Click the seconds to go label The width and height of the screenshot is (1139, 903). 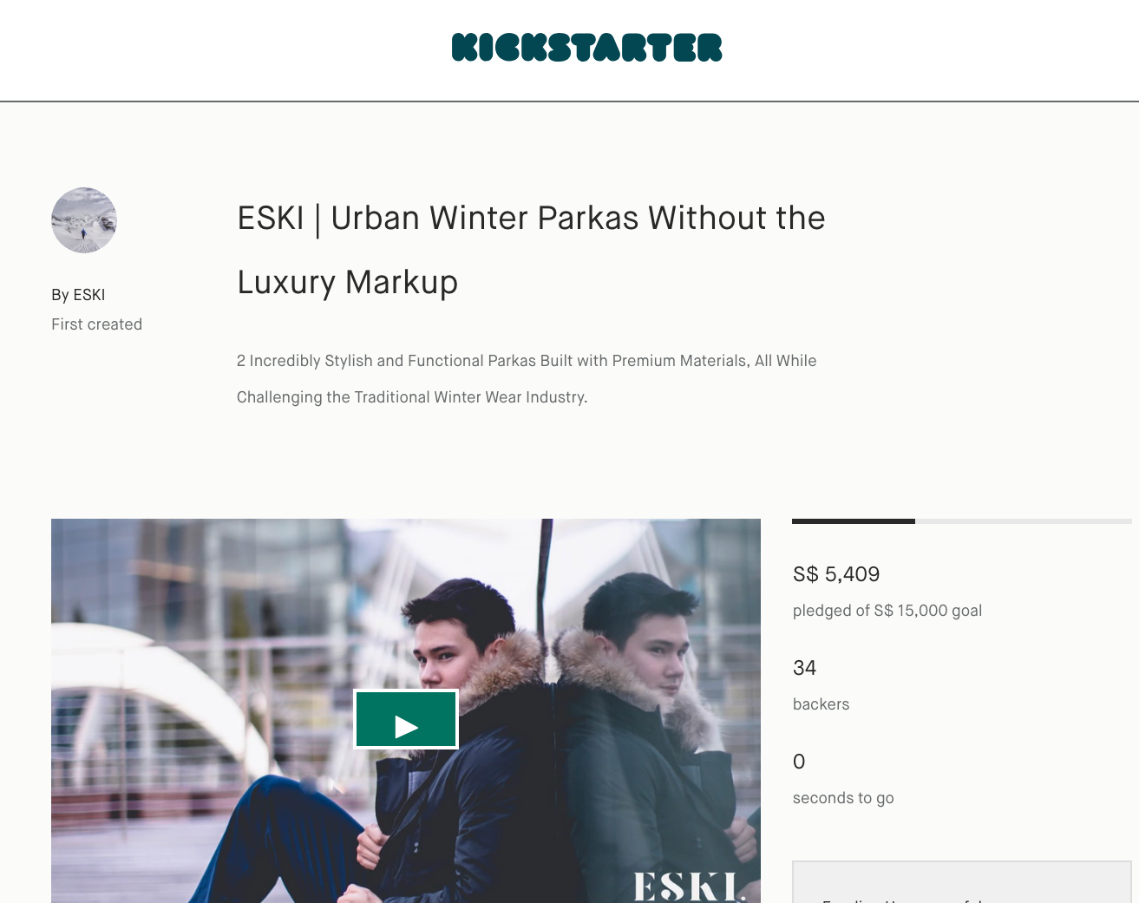843,798
